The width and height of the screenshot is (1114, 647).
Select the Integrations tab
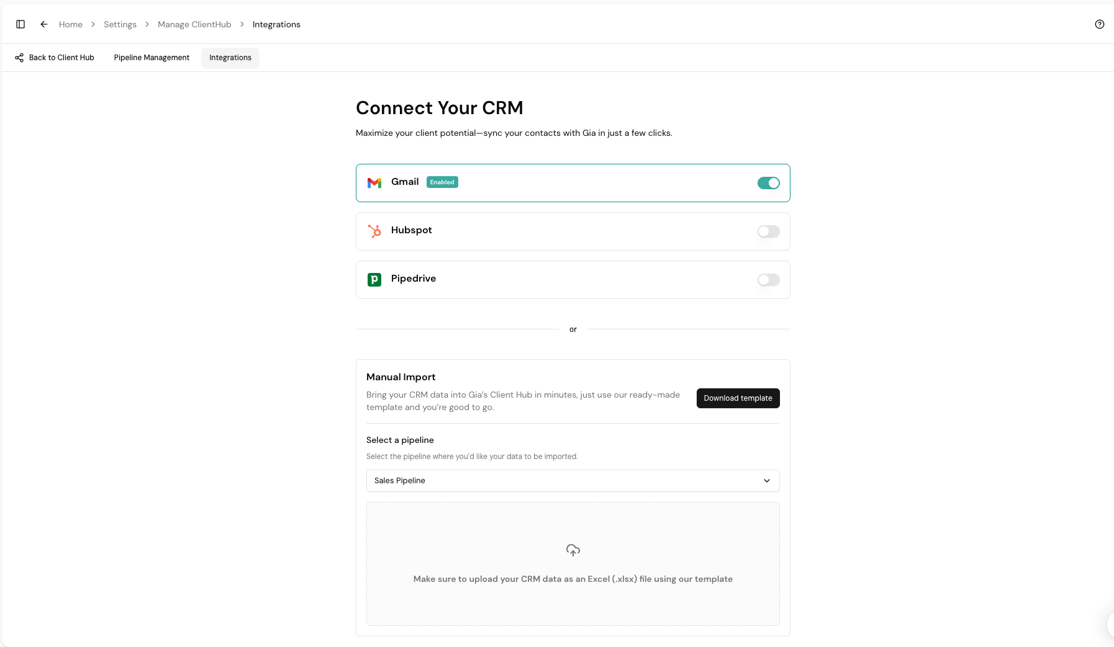click(x=230, y=57)
